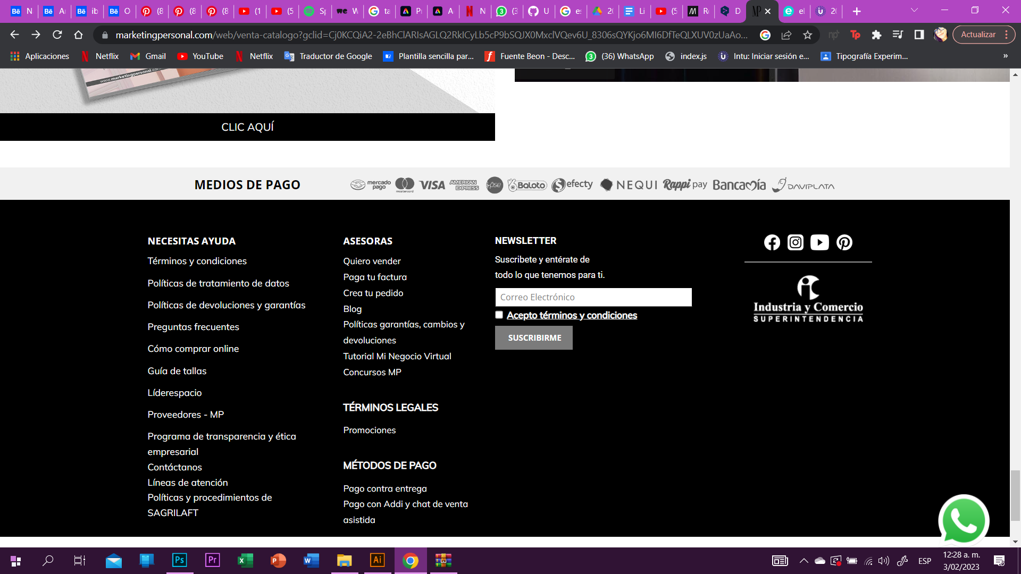Open the brand's Facebook page icon
The image size is (1021, 574).
tap(772, 242)
